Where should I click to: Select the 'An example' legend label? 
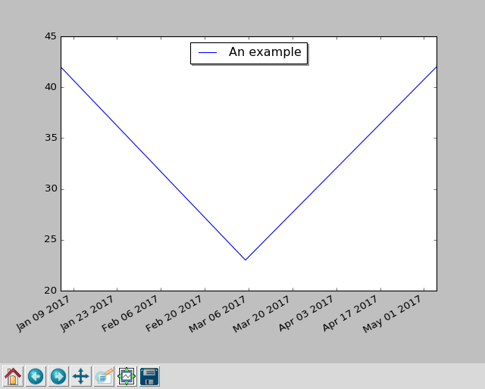(264, 52)
